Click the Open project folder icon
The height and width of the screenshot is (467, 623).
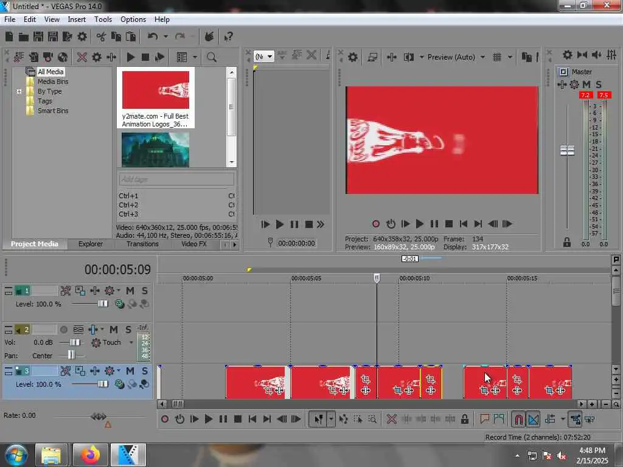[x=24, y=37]
